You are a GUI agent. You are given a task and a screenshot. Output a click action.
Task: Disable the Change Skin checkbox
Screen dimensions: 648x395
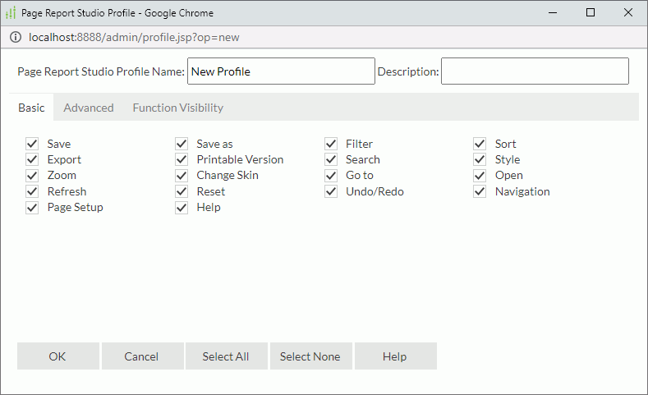click(182, 176)
